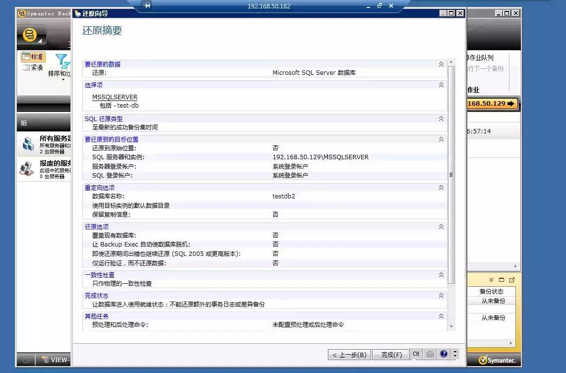This screenshot has width=566, height=373.
Task: Click the 192.168.50.182 remote session title
Action: (268, 6)
